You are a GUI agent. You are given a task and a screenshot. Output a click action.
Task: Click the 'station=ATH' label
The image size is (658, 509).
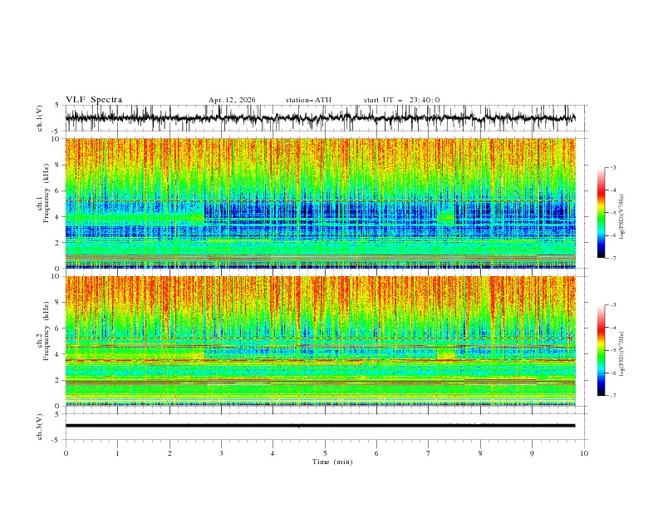click(308, 100)
